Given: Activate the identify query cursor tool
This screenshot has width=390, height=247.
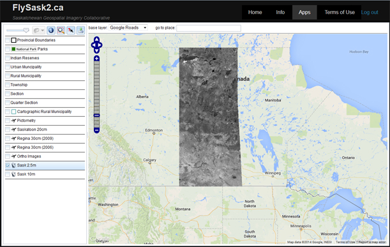Looking at the screenshot, I should point(71,31).
